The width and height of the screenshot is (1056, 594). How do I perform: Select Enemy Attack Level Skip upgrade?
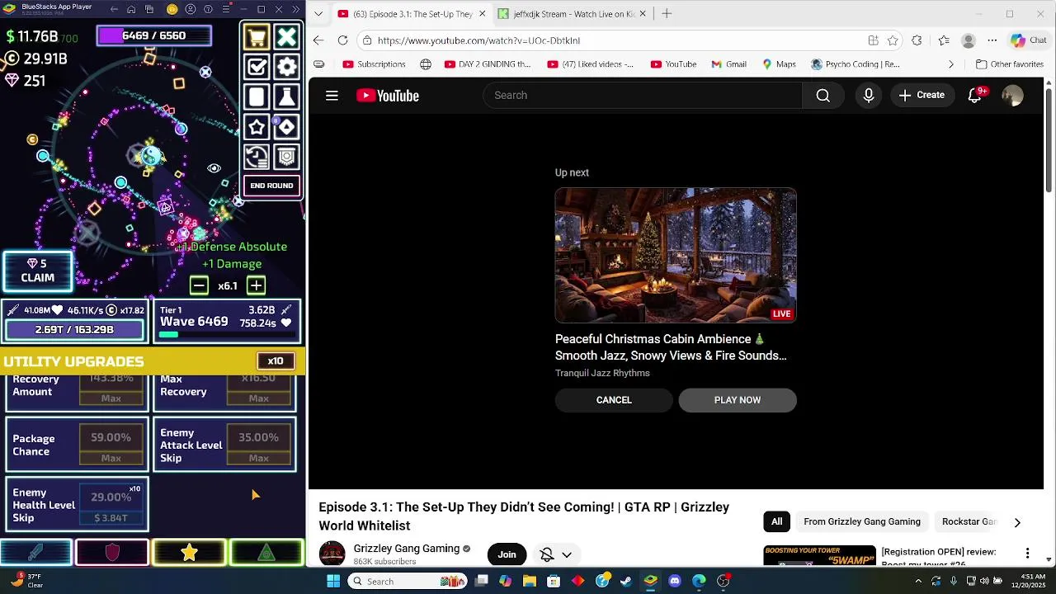pos(224,445)
